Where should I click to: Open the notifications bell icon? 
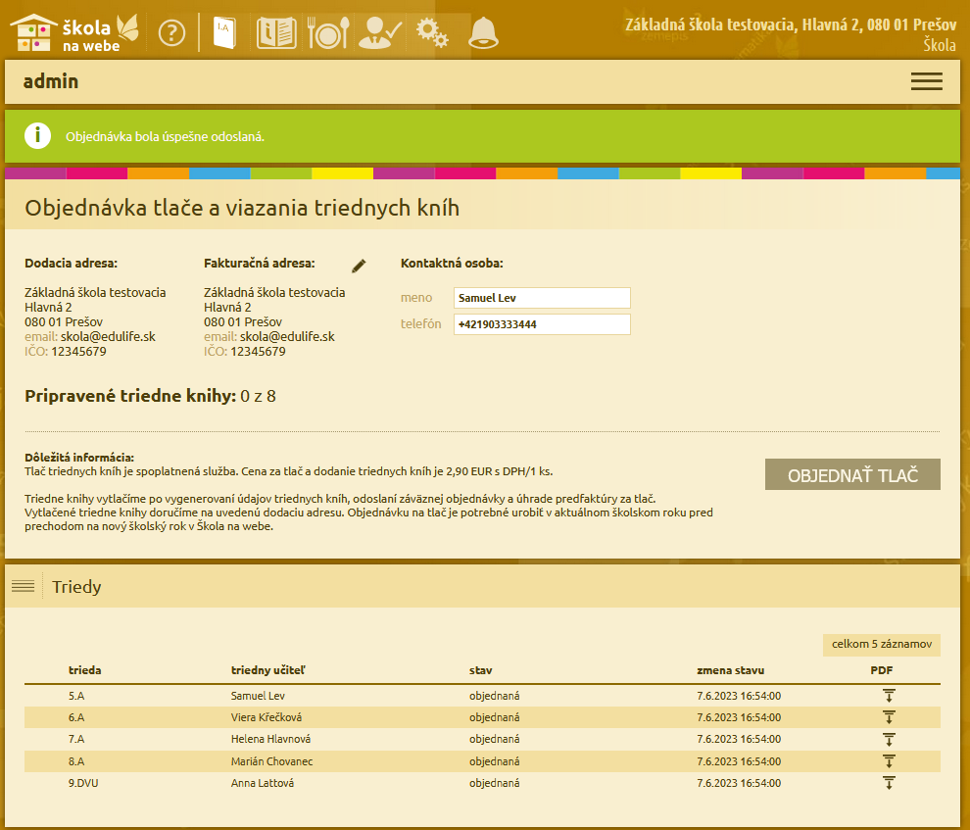tap(483, 32)
